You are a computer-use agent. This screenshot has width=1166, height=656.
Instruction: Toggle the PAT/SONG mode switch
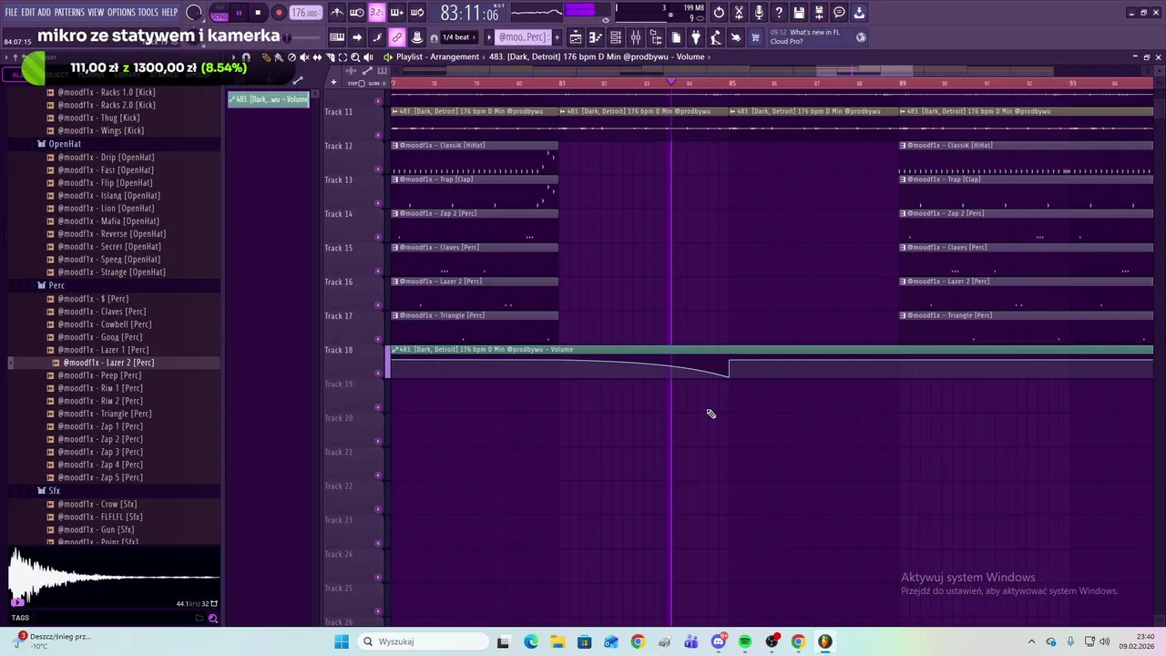(220, 13)
